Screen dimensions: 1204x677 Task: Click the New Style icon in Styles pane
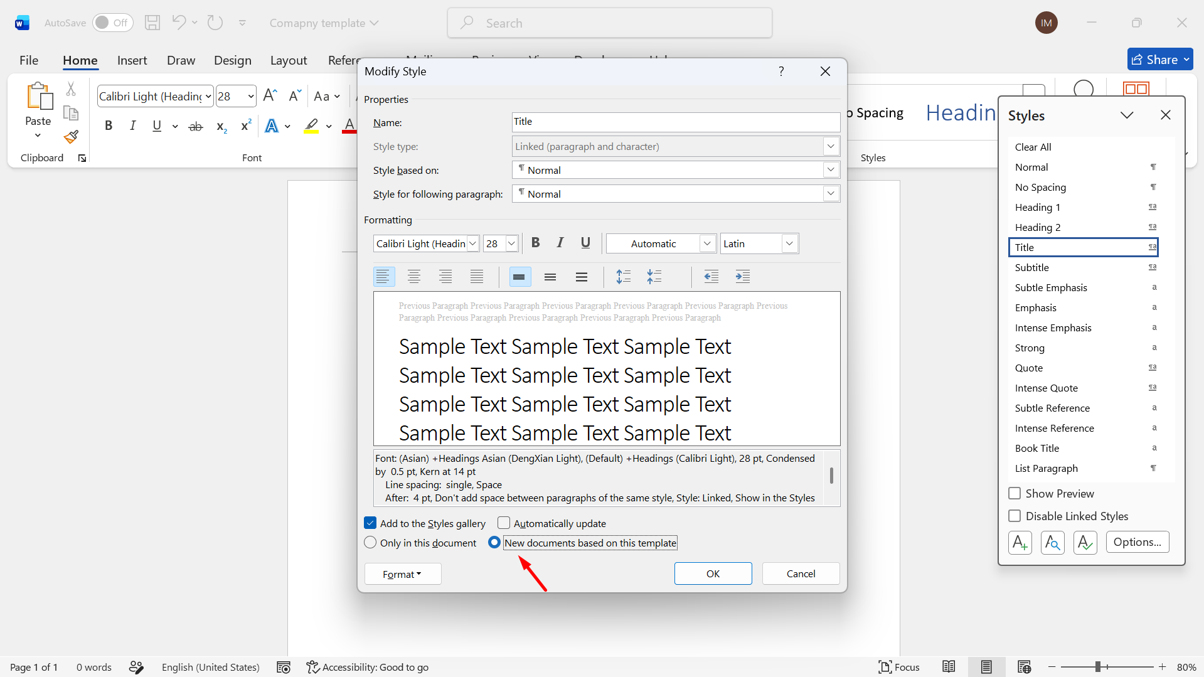pyautogui.click(x=1020, y=542)
